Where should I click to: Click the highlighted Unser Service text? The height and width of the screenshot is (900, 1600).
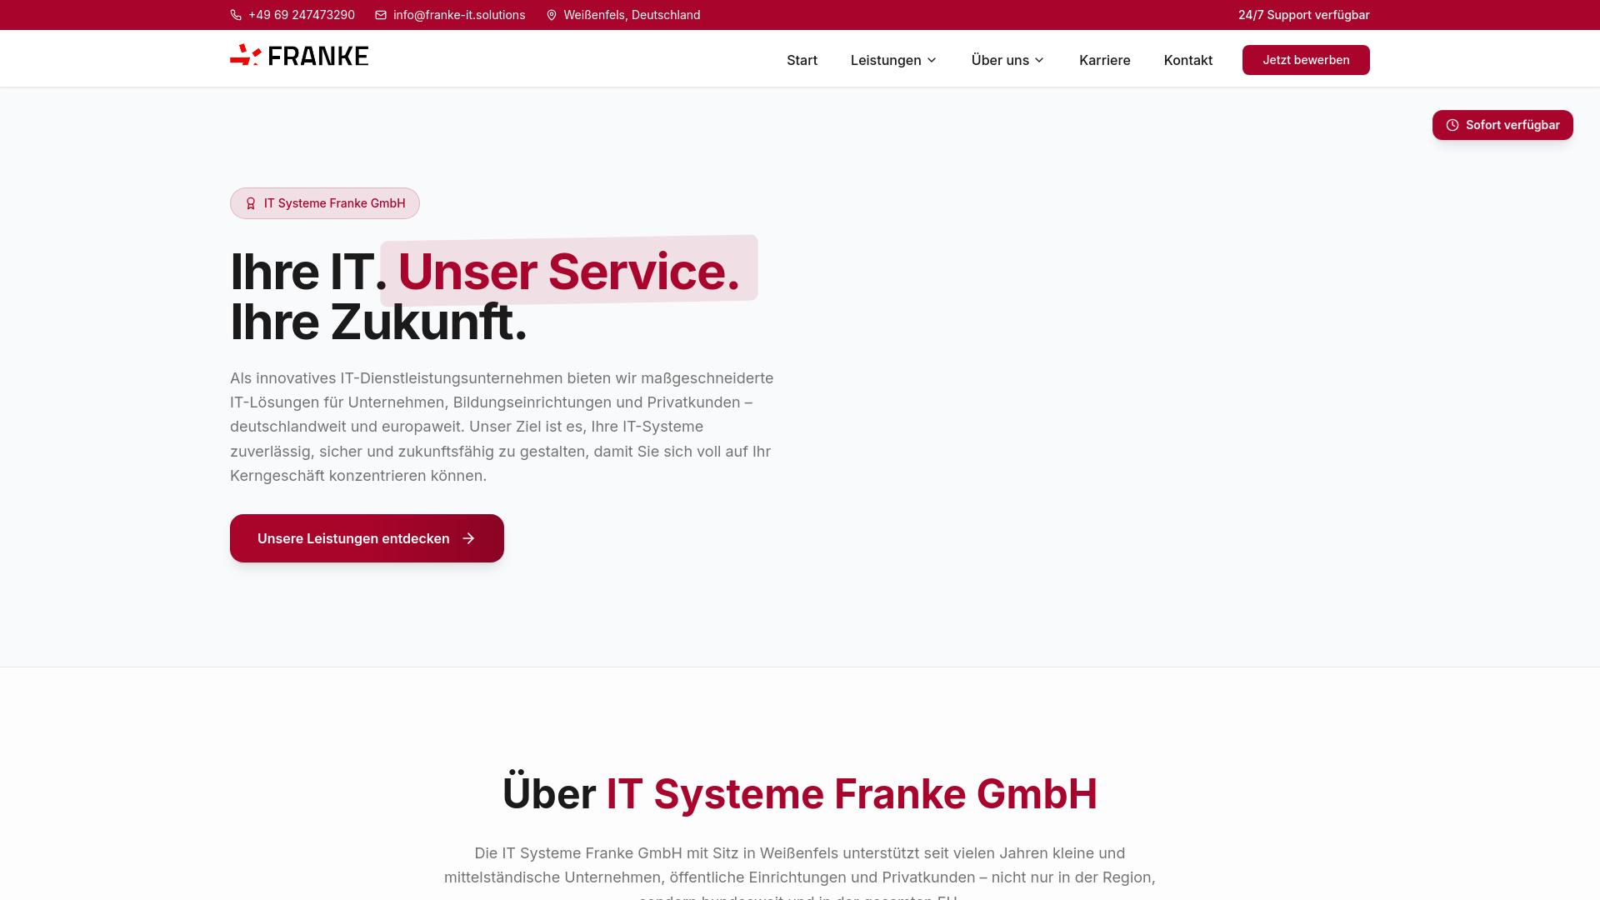click(568, 271)
